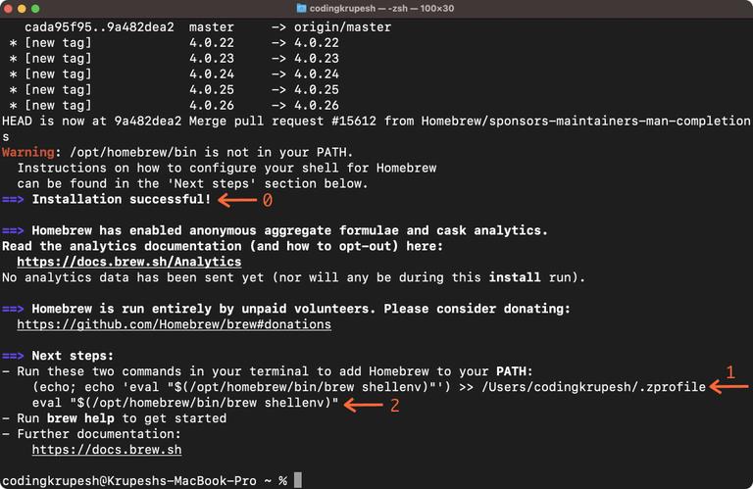
Task: Click the orange 'Warning' word
Action: 27,152
